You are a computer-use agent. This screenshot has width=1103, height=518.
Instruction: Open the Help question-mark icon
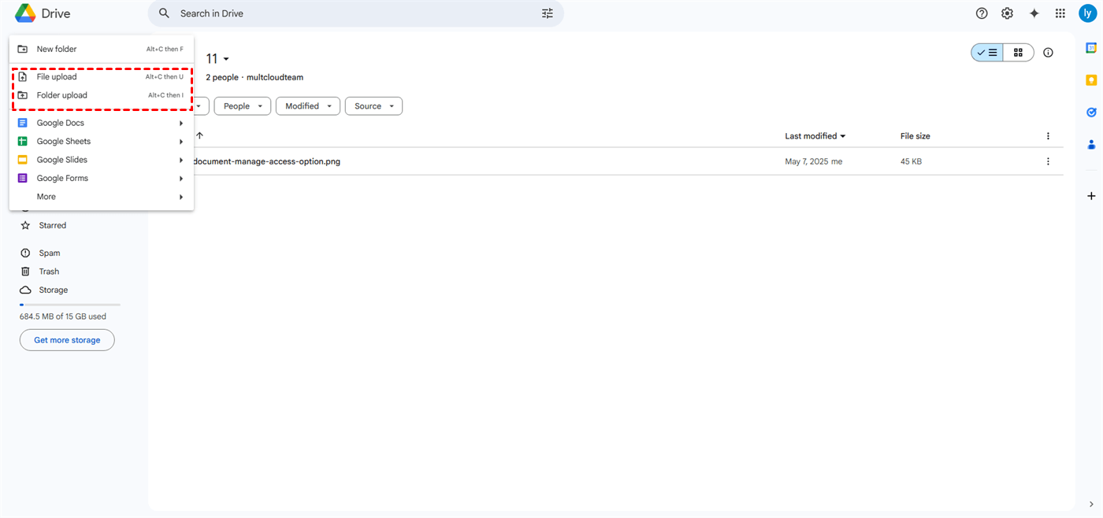point(982,13)
